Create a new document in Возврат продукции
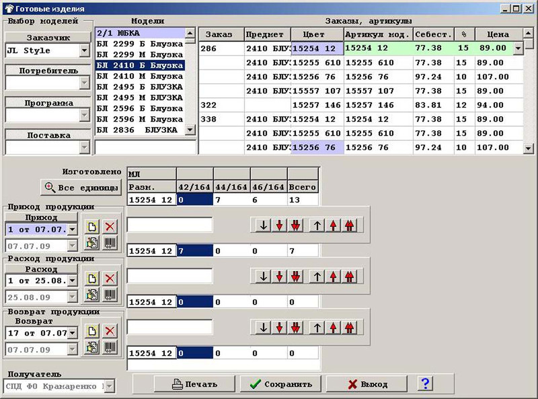538x399 pixels. pos(92,331)
